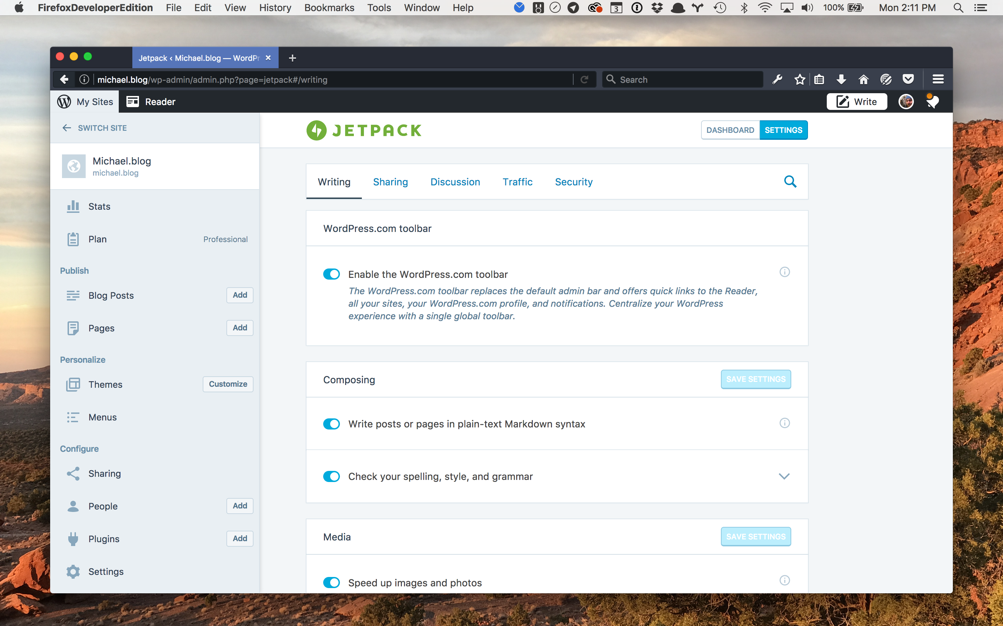Open the Bookmarks menu in the menu bar
The height and width of the screenshot is (626, 1003).
(329, 7)
